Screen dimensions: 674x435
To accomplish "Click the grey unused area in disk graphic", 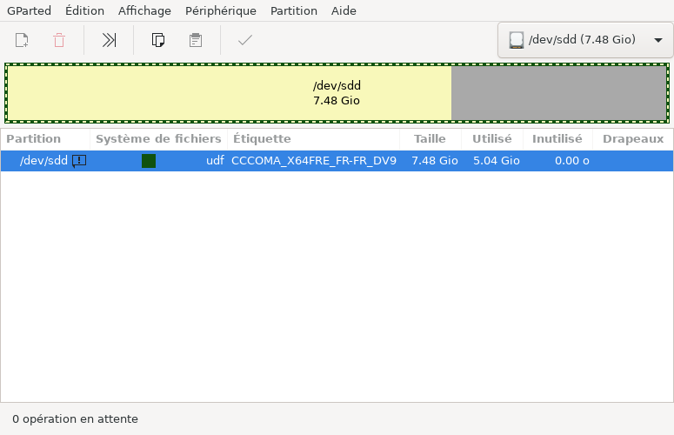I will (x=558, y=93).
